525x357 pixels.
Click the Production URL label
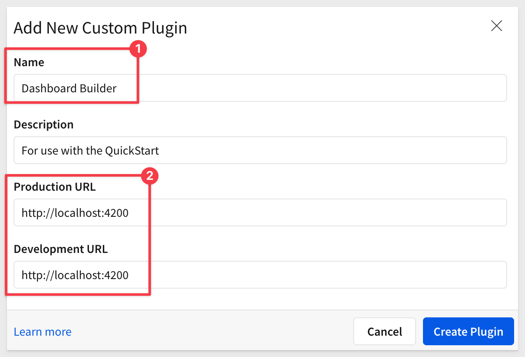pos(55,187)
